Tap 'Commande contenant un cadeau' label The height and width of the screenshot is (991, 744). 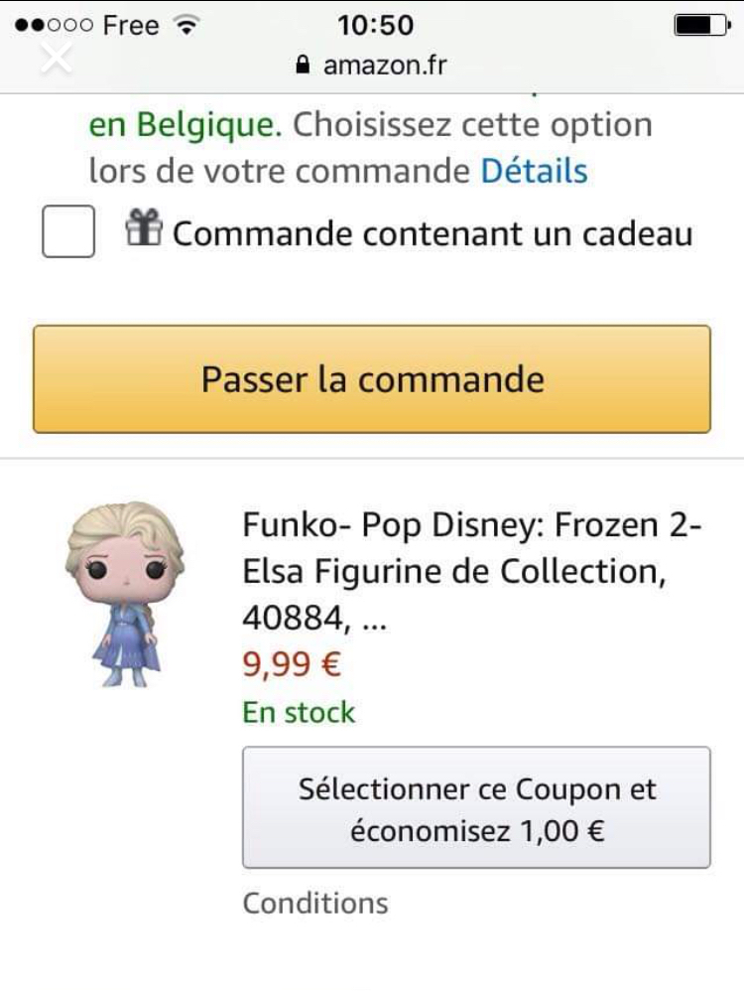click(432, 234)
